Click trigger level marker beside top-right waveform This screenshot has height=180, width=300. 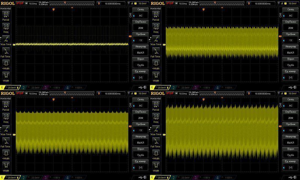pos(280,36)
